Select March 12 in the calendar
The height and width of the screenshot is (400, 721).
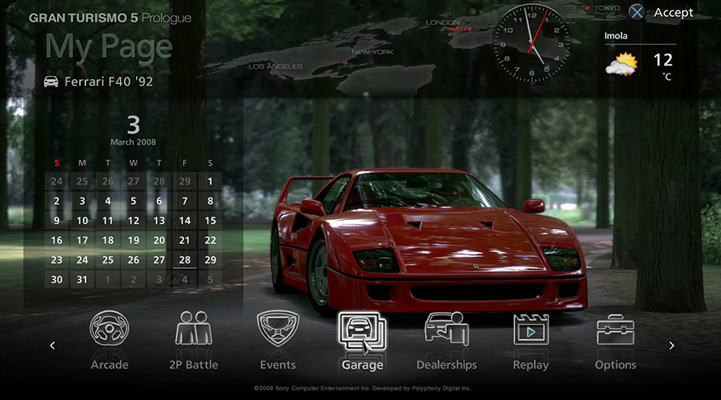(133, 221)
